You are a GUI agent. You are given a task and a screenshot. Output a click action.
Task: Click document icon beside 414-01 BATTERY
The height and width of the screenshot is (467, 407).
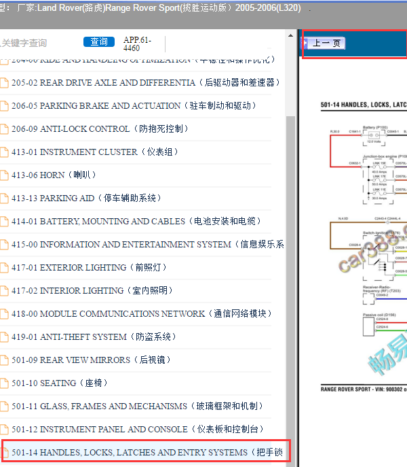pos(4,222)
